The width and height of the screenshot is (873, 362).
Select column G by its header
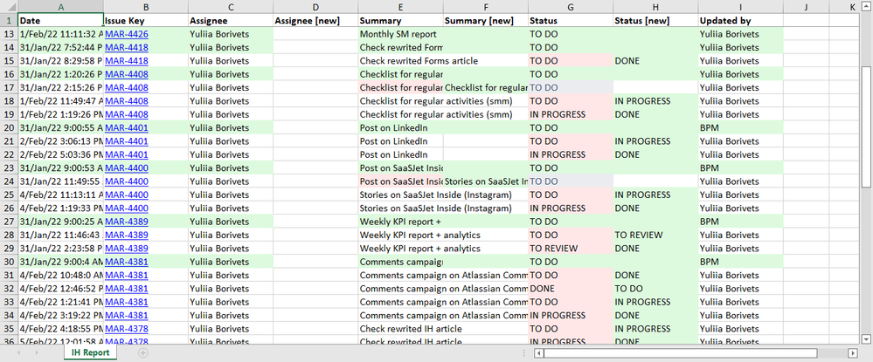pyautogui.click(x=571, y=7)
